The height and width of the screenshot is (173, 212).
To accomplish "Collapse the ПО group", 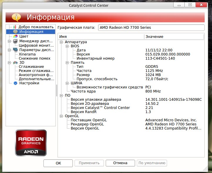I will [61, 95].
